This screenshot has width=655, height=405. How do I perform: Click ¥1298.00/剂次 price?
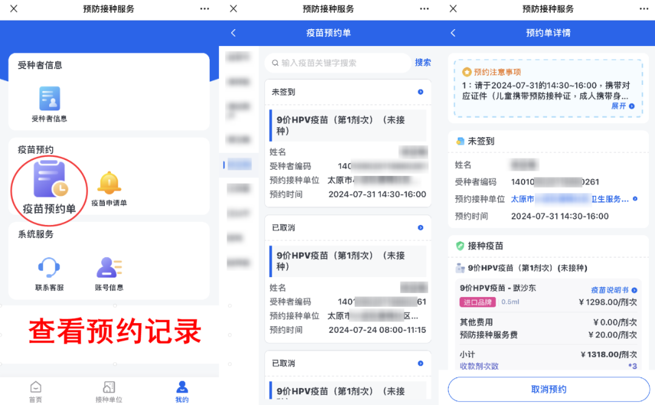(x=608, y=303)
